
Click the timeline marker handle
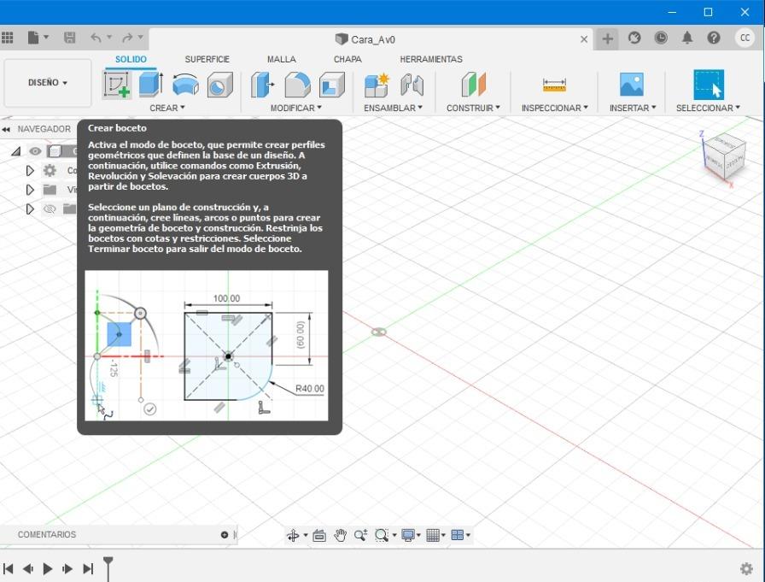[108, 564]
